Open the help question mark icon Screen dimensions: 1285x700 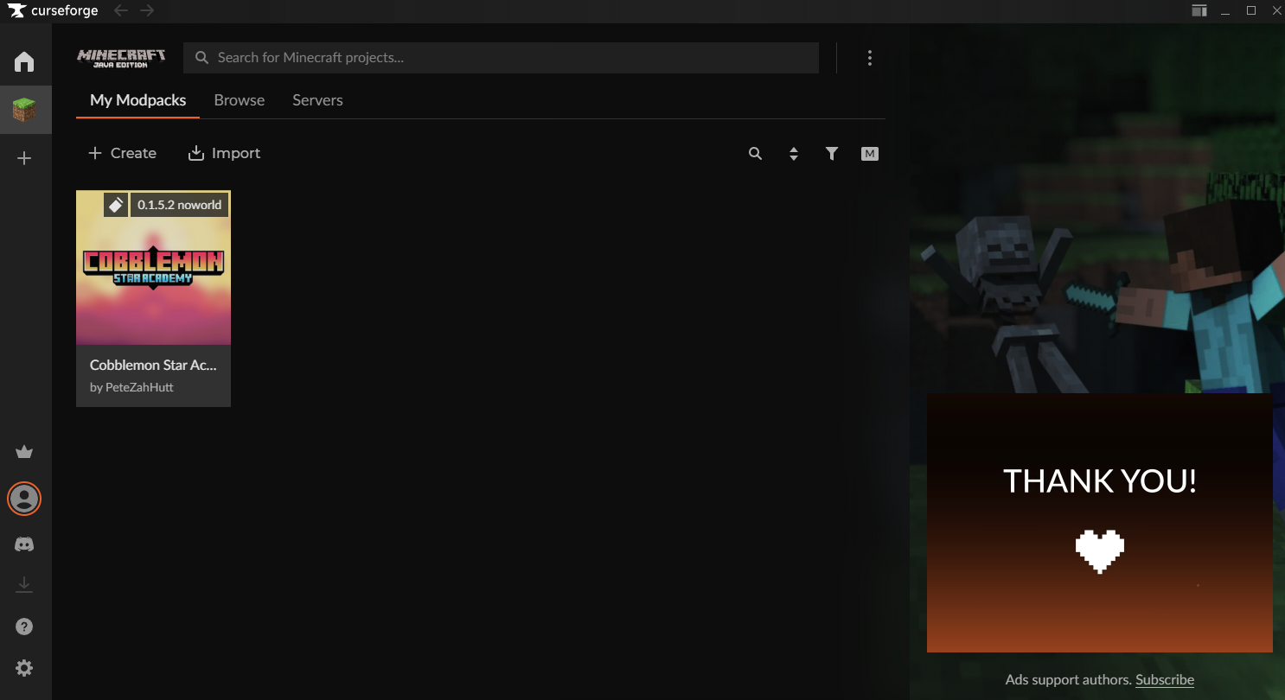pos(24,627)
